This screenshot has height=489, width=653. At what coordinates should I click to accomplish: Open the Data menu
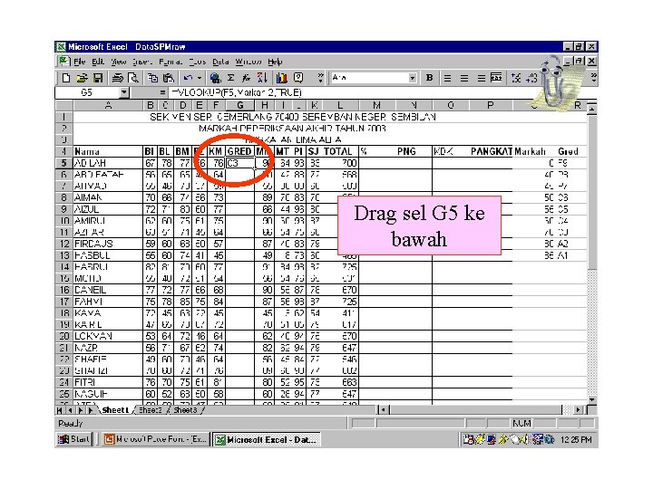click(220, 62)
